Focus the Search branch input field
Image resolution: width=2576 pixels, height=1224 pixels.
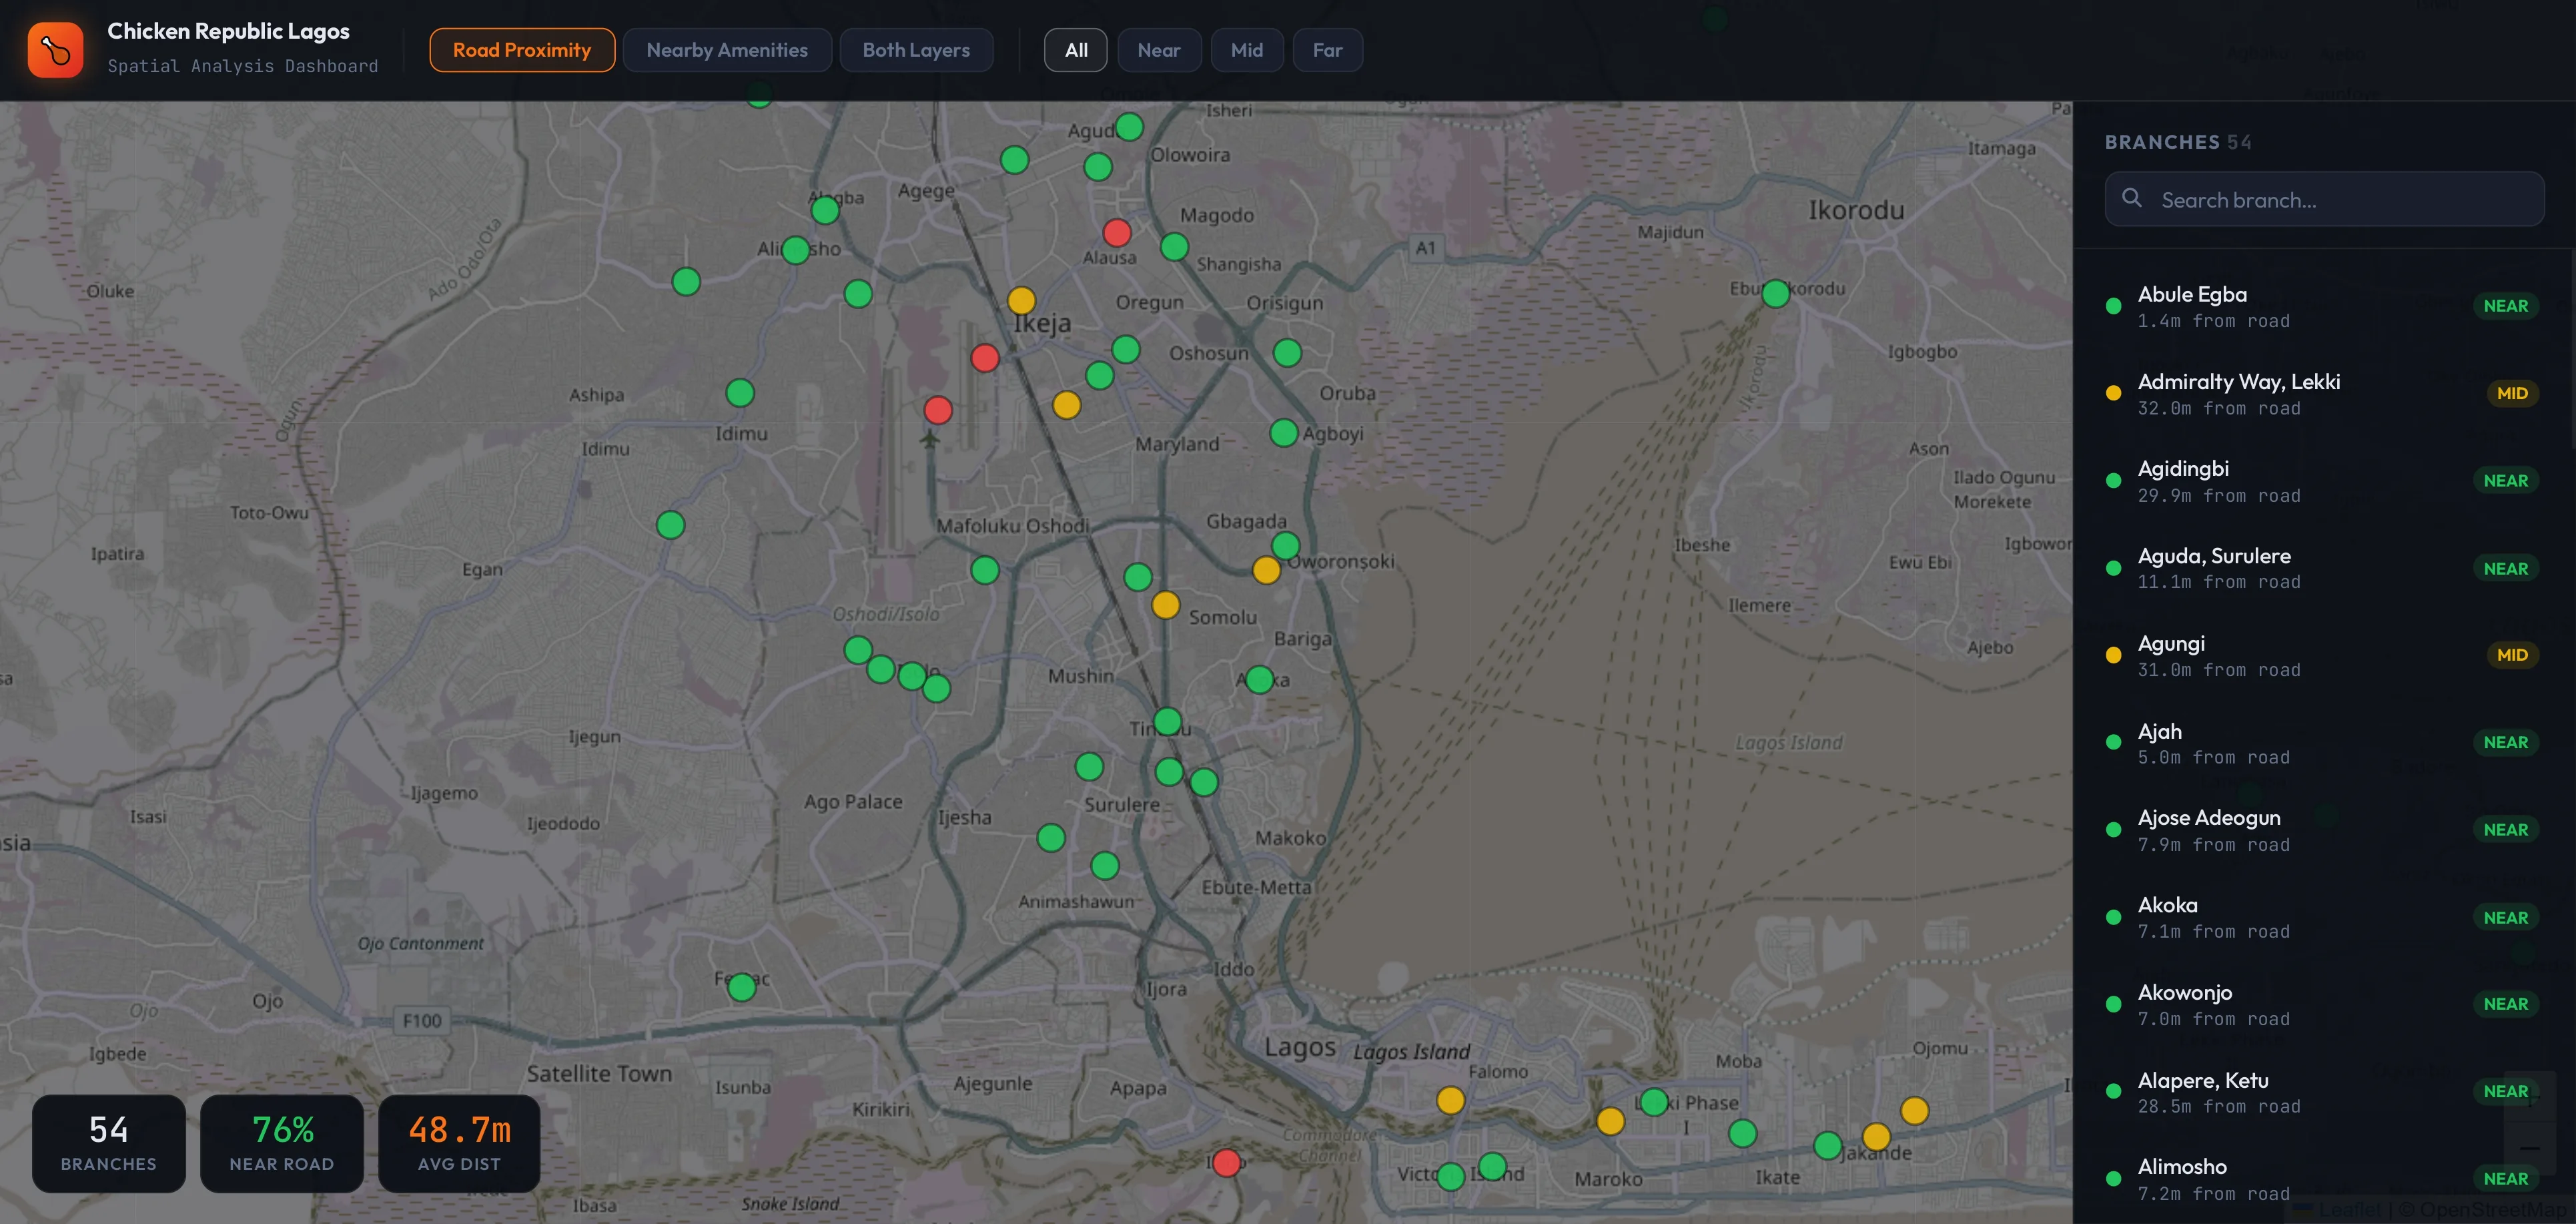pyautogui.click(x=2324, y=199)
